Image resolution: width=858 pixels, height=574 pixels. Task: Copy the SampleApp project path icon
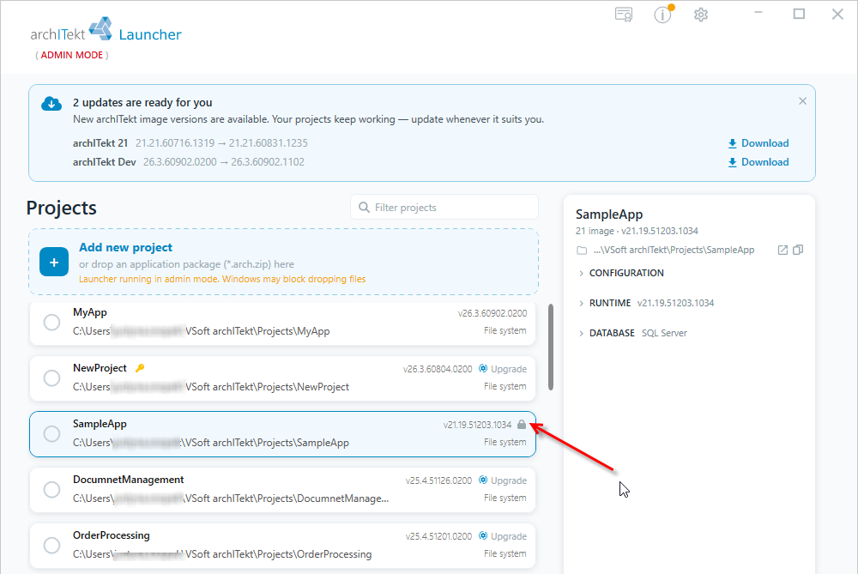798,250
